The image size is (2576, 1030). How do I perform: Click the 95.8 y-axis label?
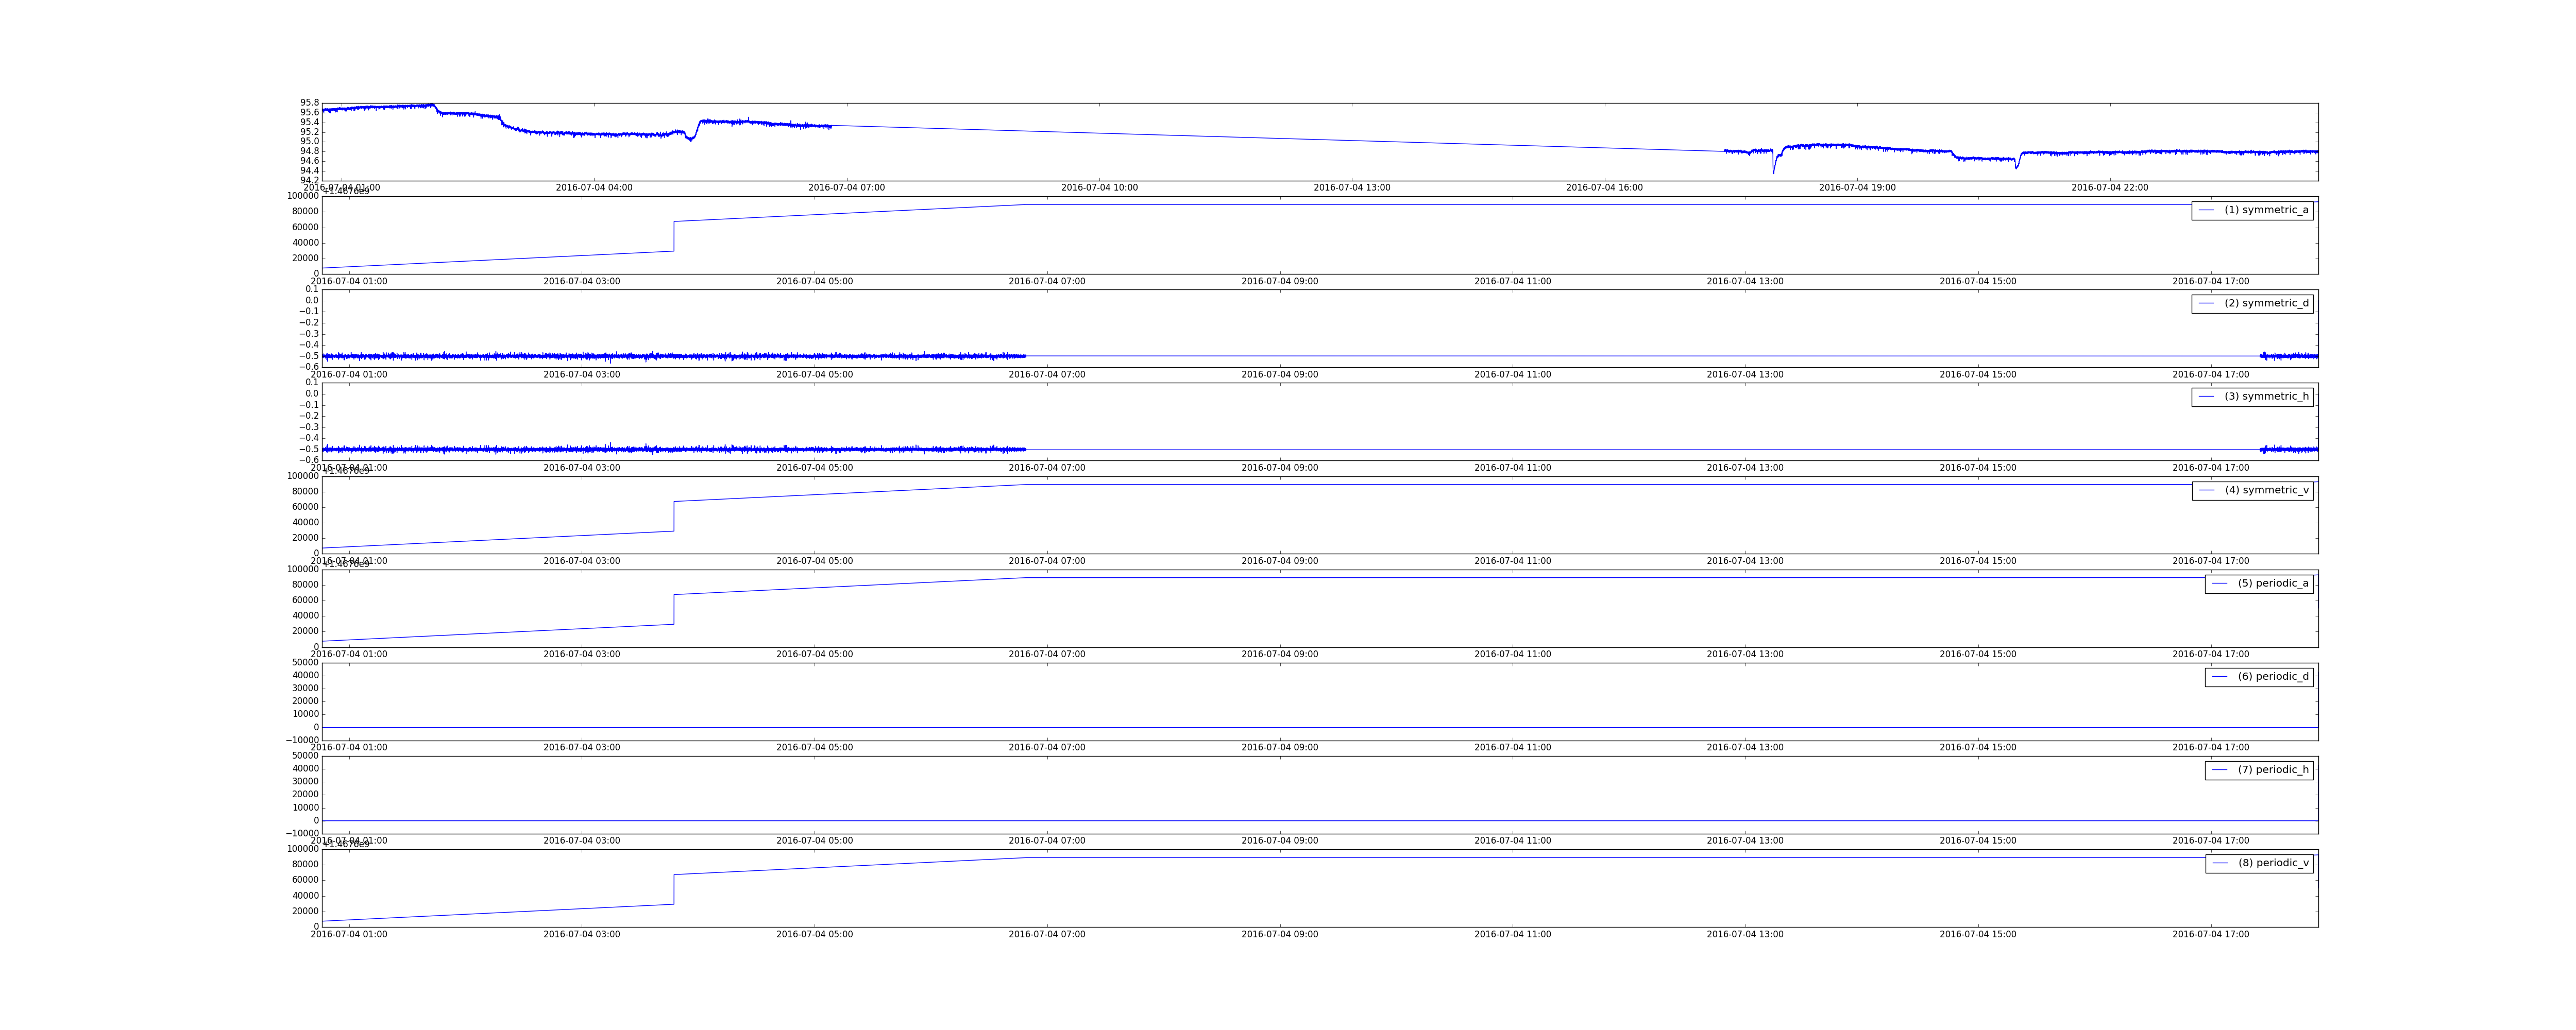tap(309, 103)
